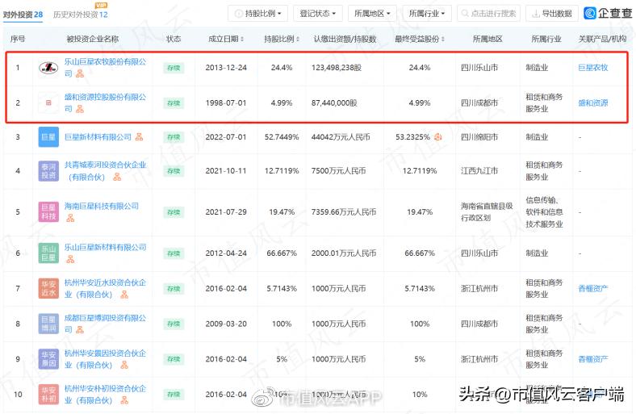This screenshot has width=636, height=414.
Task: Open equity chart icon under 乐山巨星新材料
Action: (70, 259)
